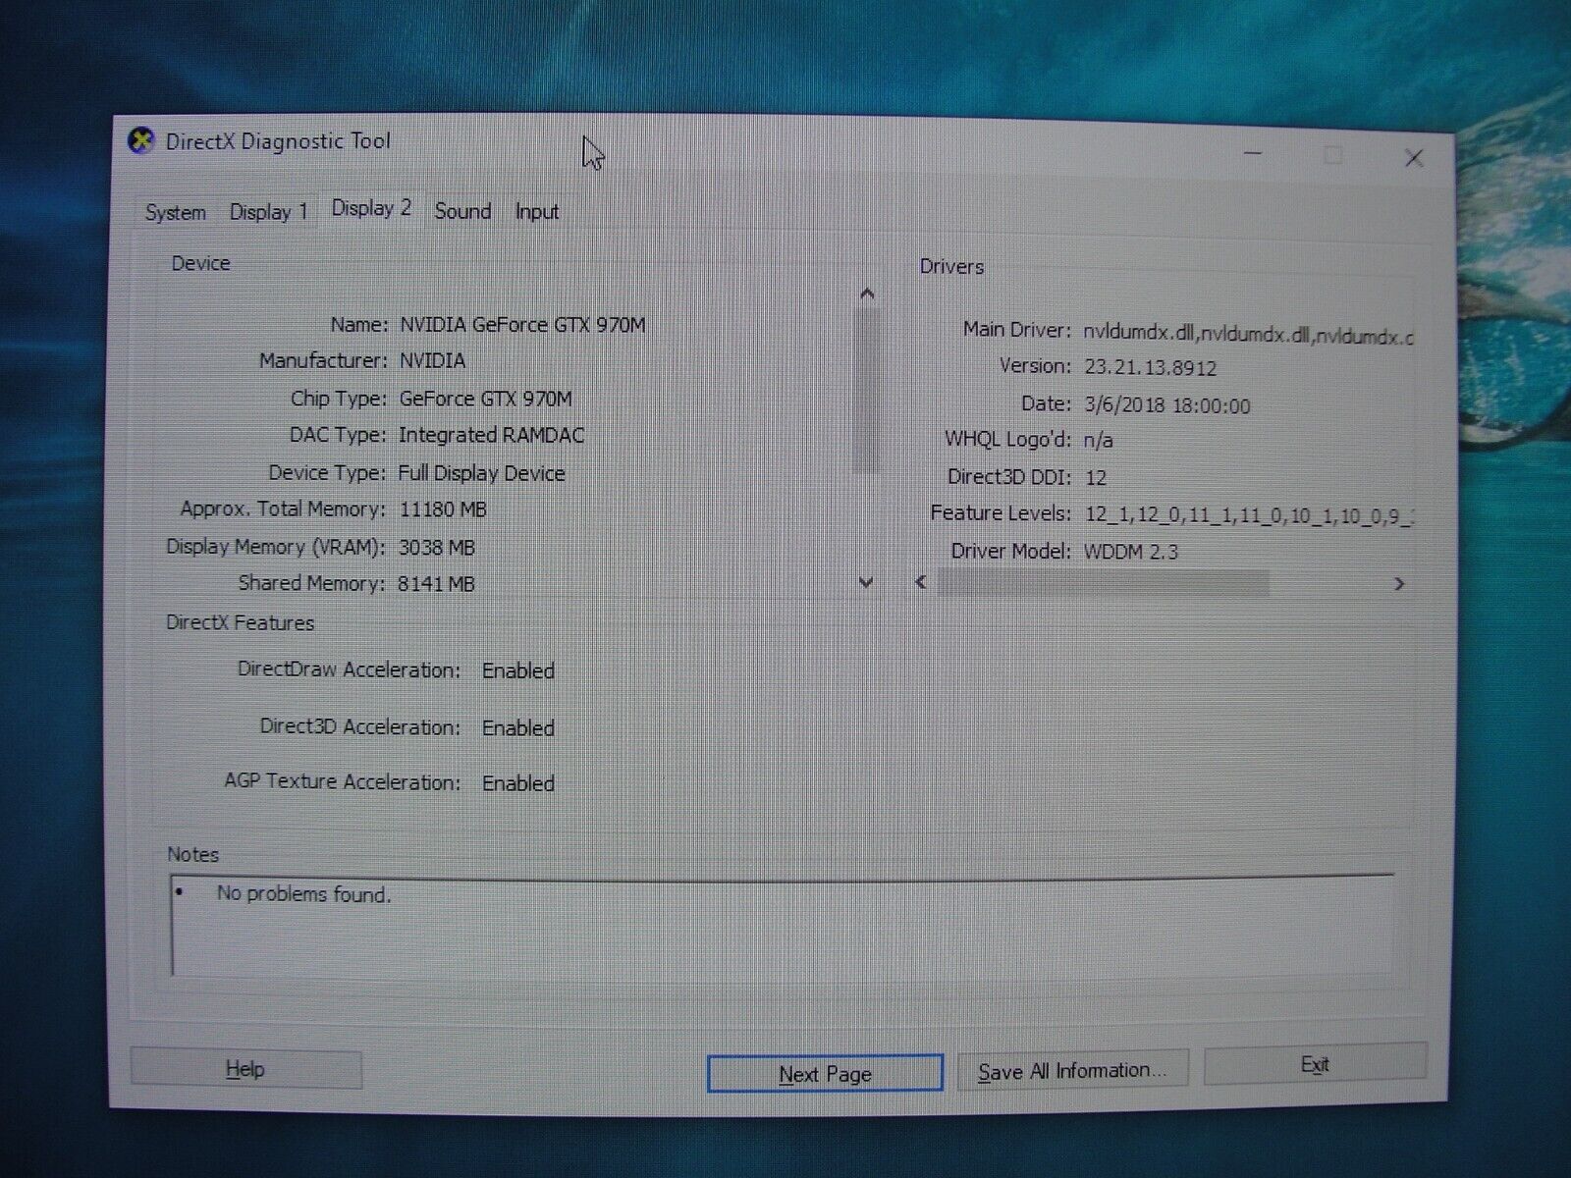Click Direct3D Acceleration 'Enabled' value
The width and height of the screenshot is (1571, 1178).
tap(518, 728)
